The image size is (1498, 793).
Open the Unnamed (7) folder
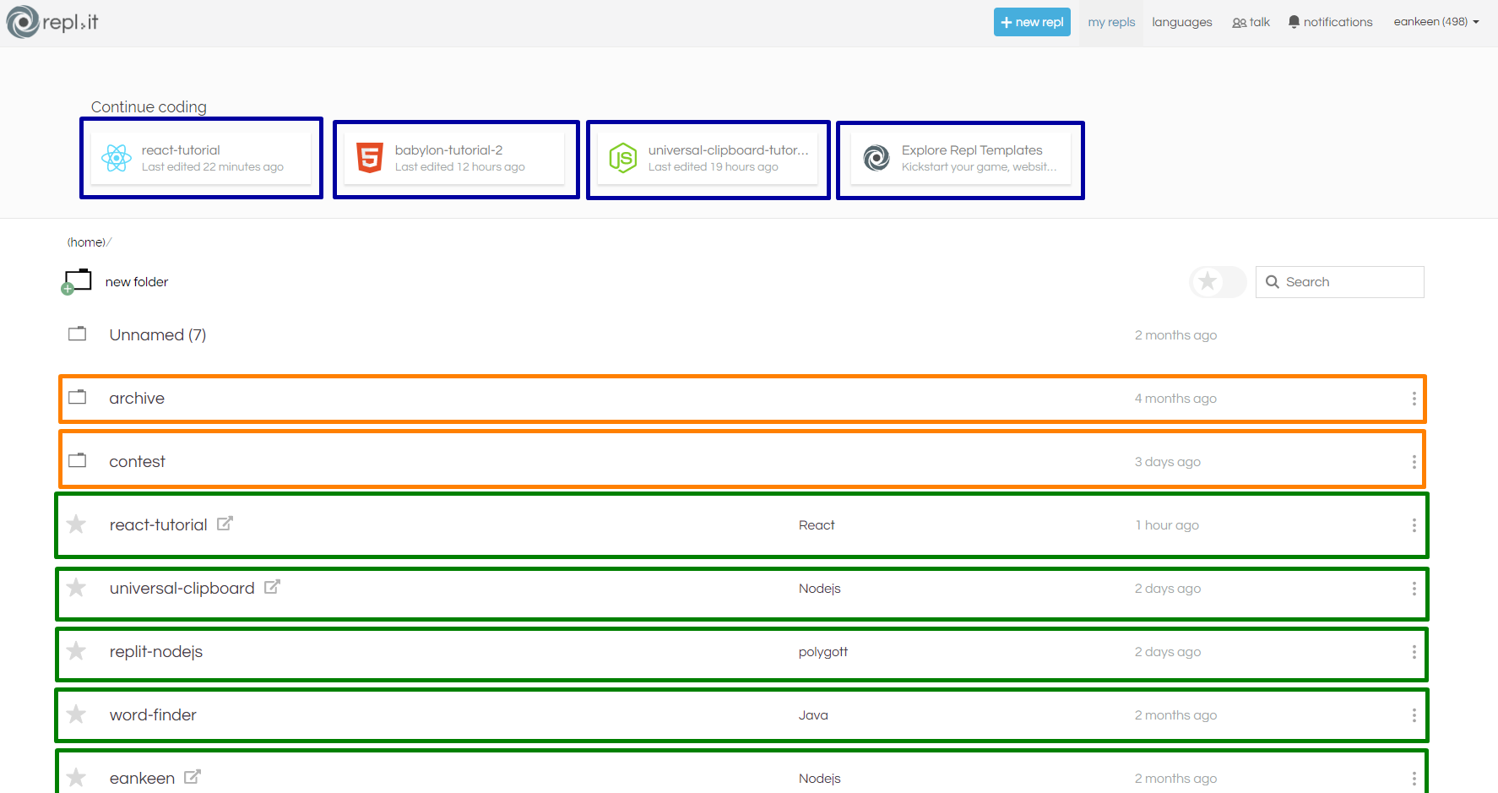pyautogui.click(x=158, y=335)
